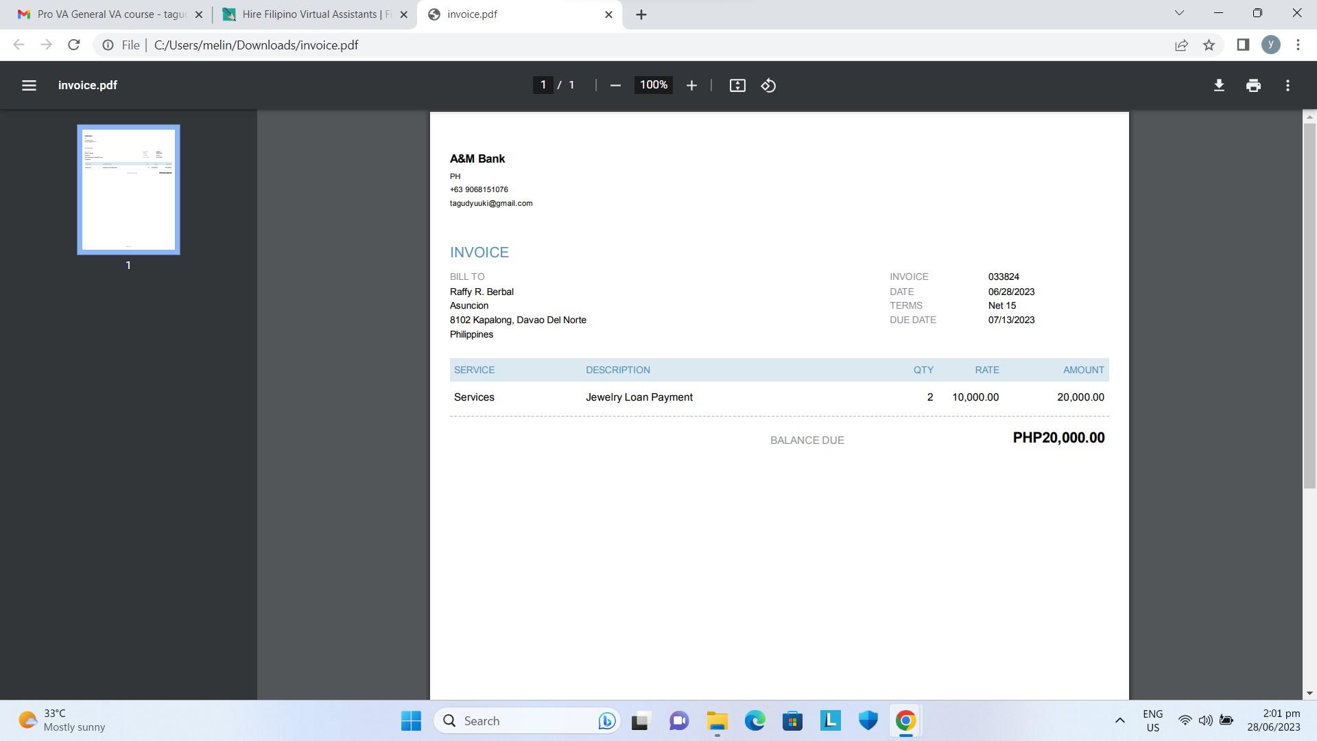
Task: Click the zoom out minus icon
Action: tap(615, 85)
